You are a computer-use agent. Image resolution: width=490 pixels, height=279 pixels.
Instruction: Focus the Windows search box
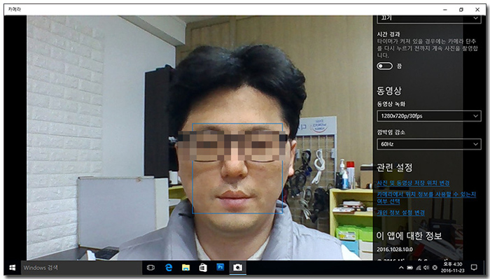[x=81, y=267]
